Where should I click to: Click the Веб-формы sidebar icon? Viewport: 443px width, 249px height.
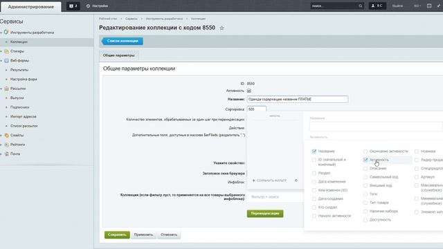click(x=6, y=61)
